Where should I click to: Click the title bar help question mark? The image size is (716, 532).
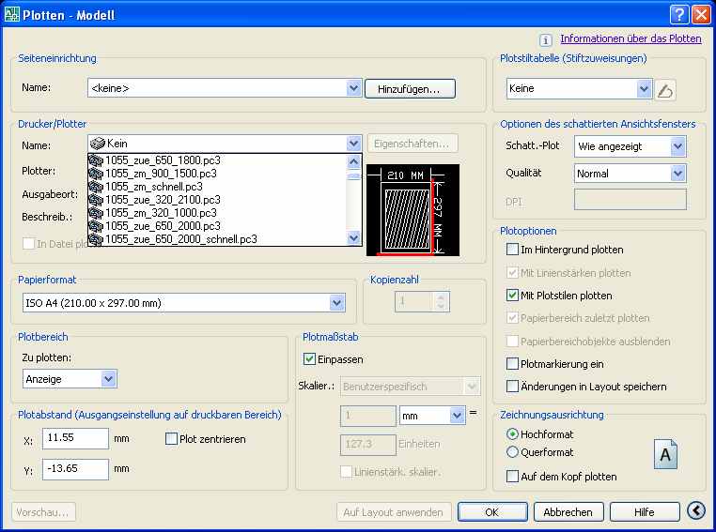coord(679,15)
